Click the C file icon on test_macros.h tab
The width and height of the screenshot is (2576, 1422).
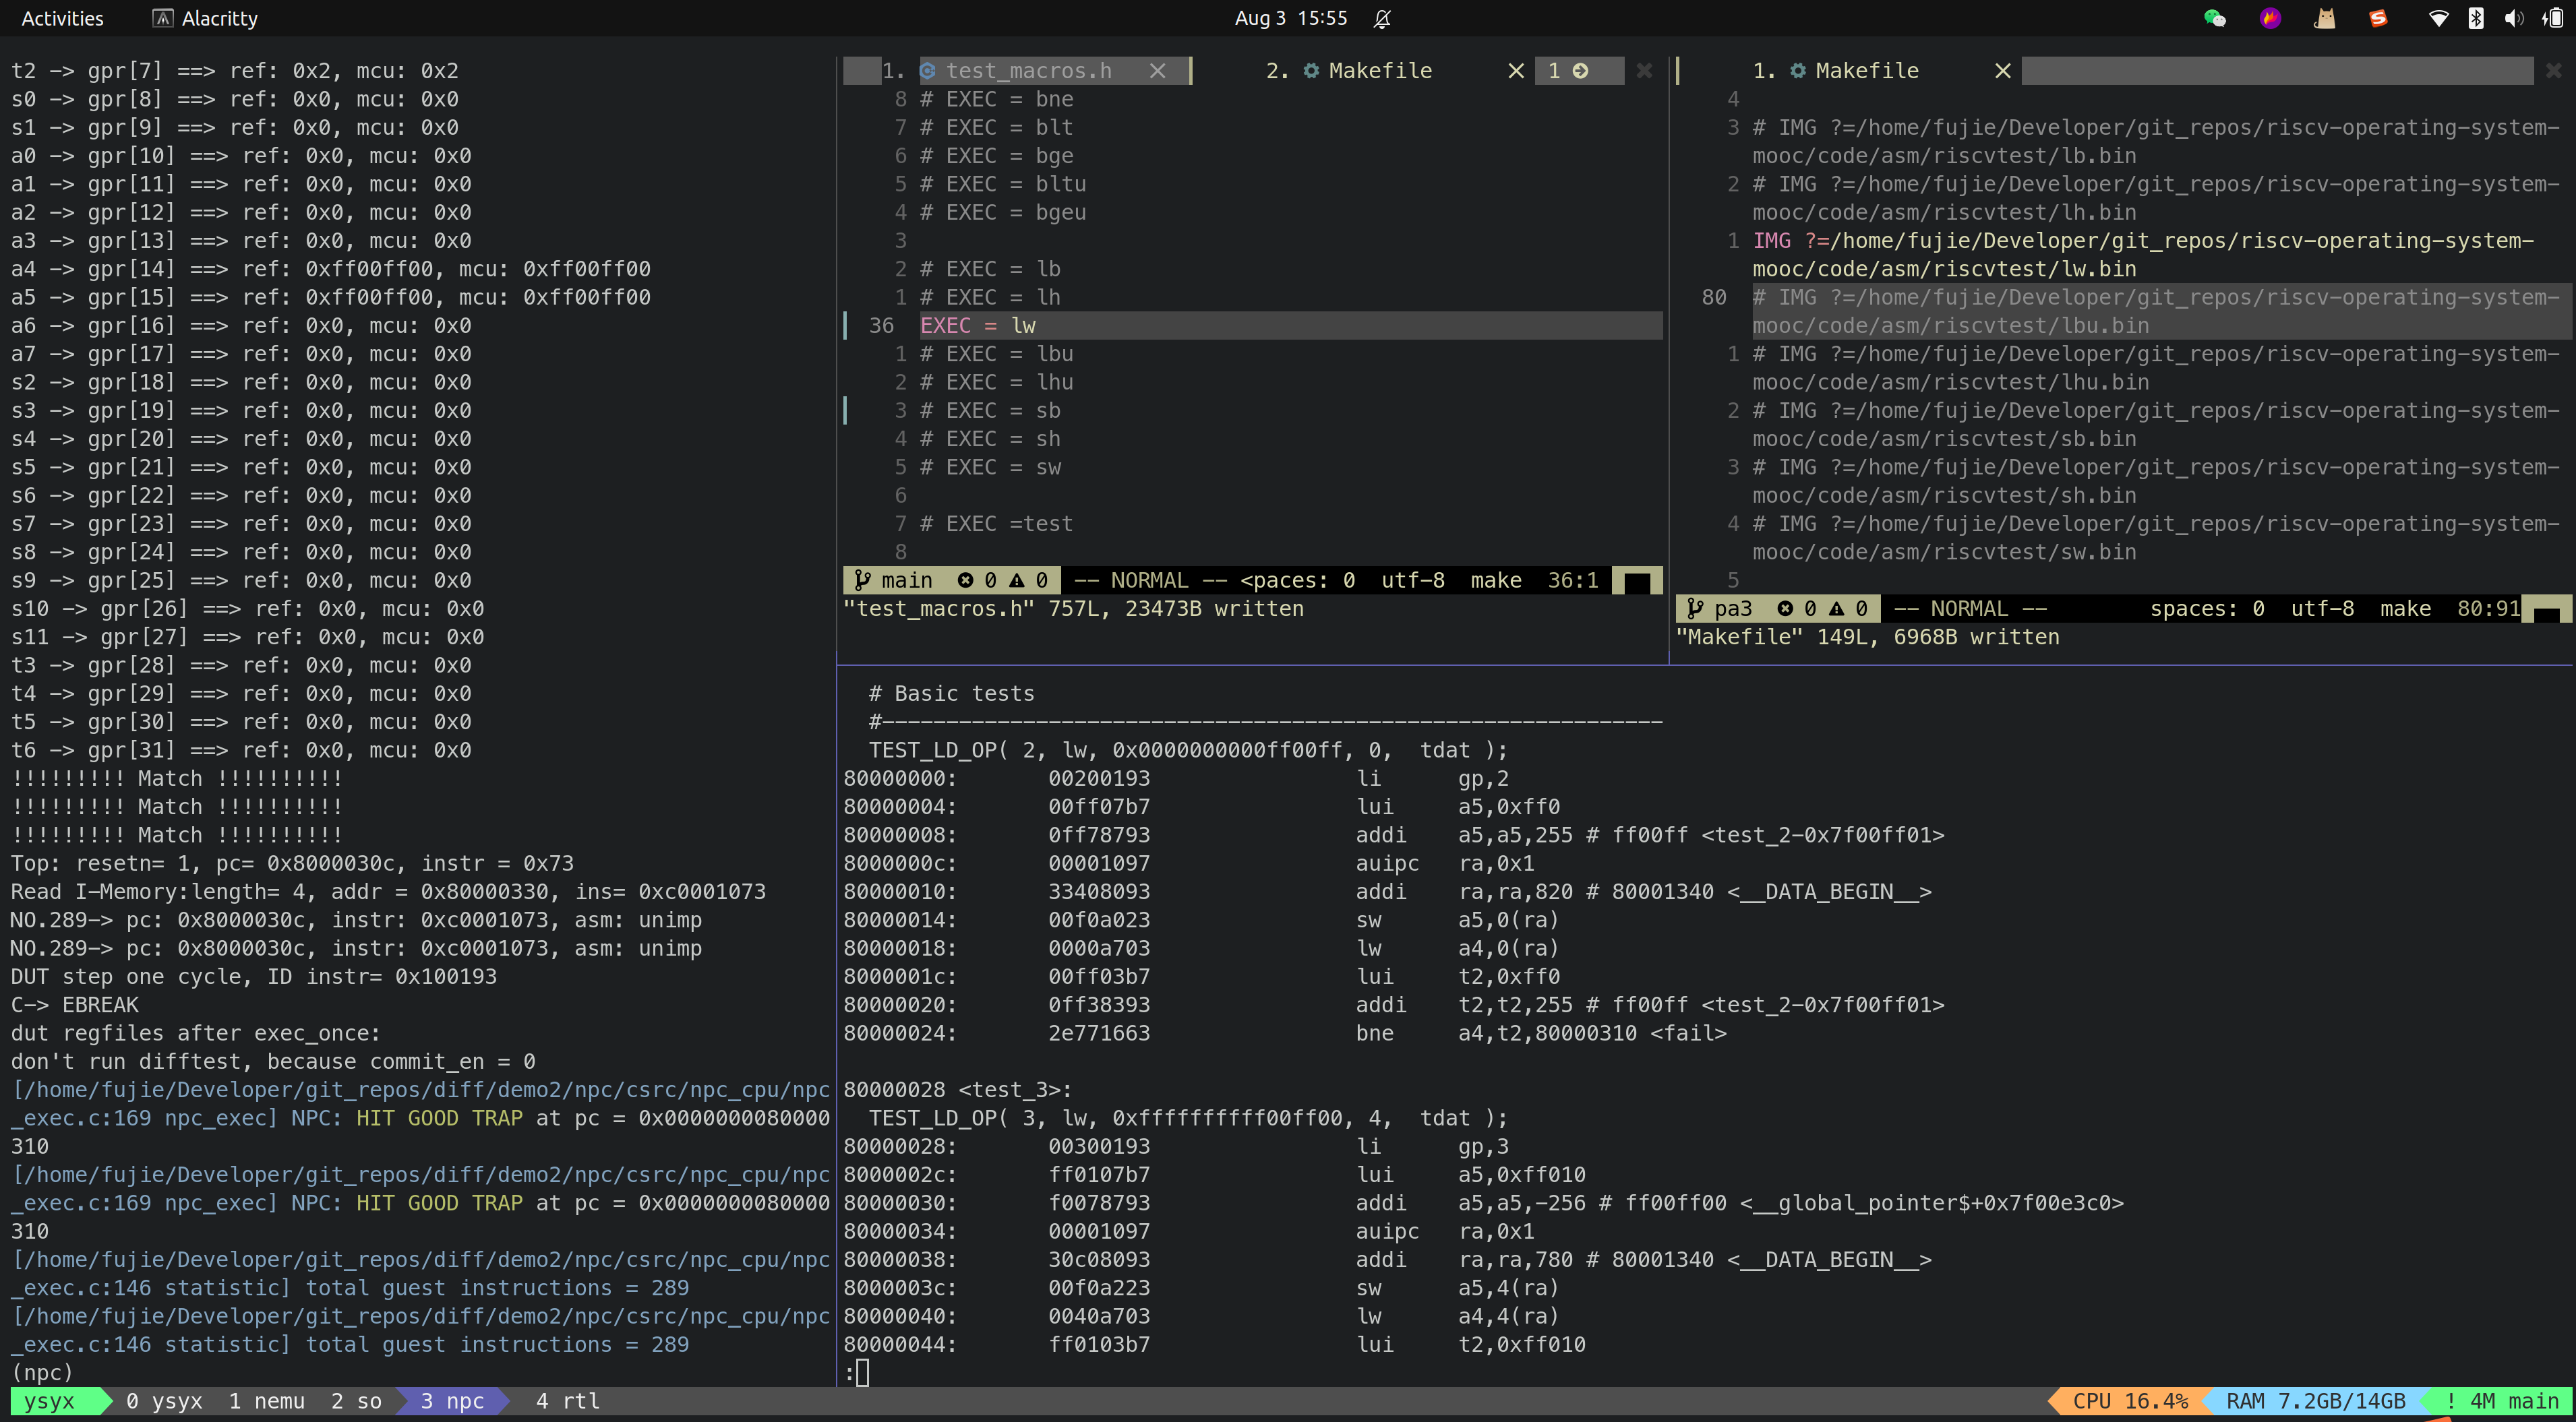point(928,71)
